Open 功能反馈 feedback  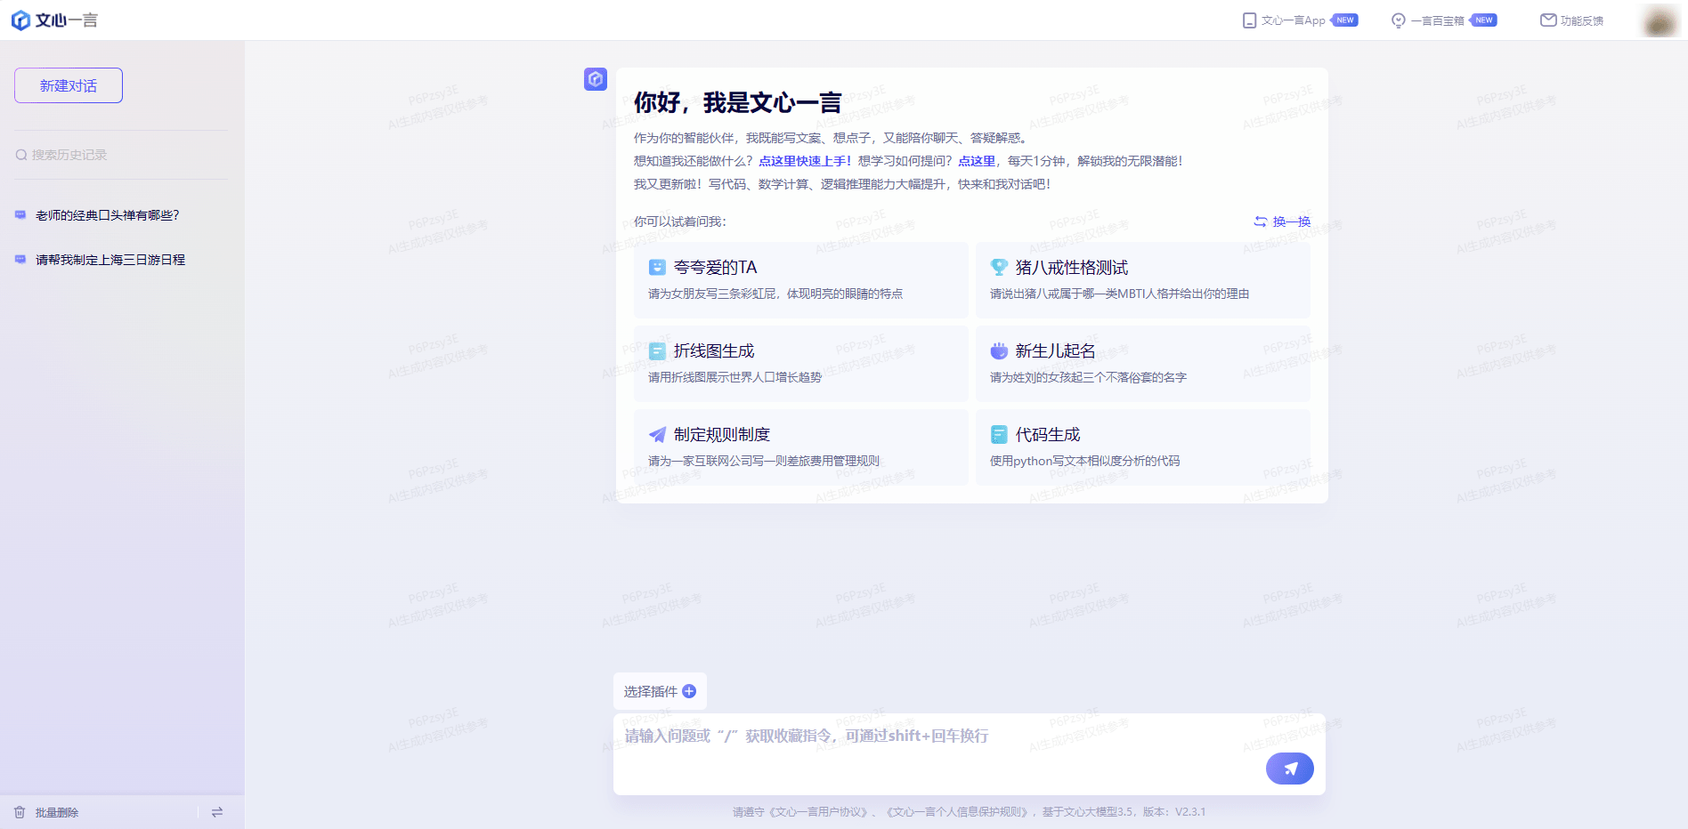(x=1582, y=20)
